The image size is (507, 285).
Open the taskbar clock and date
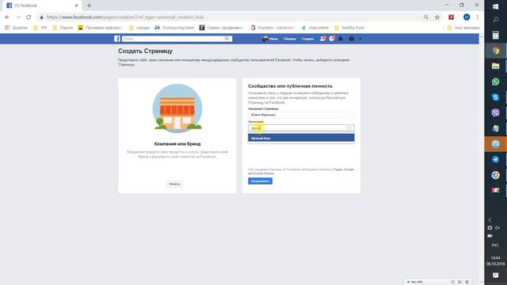coord(495,260)
